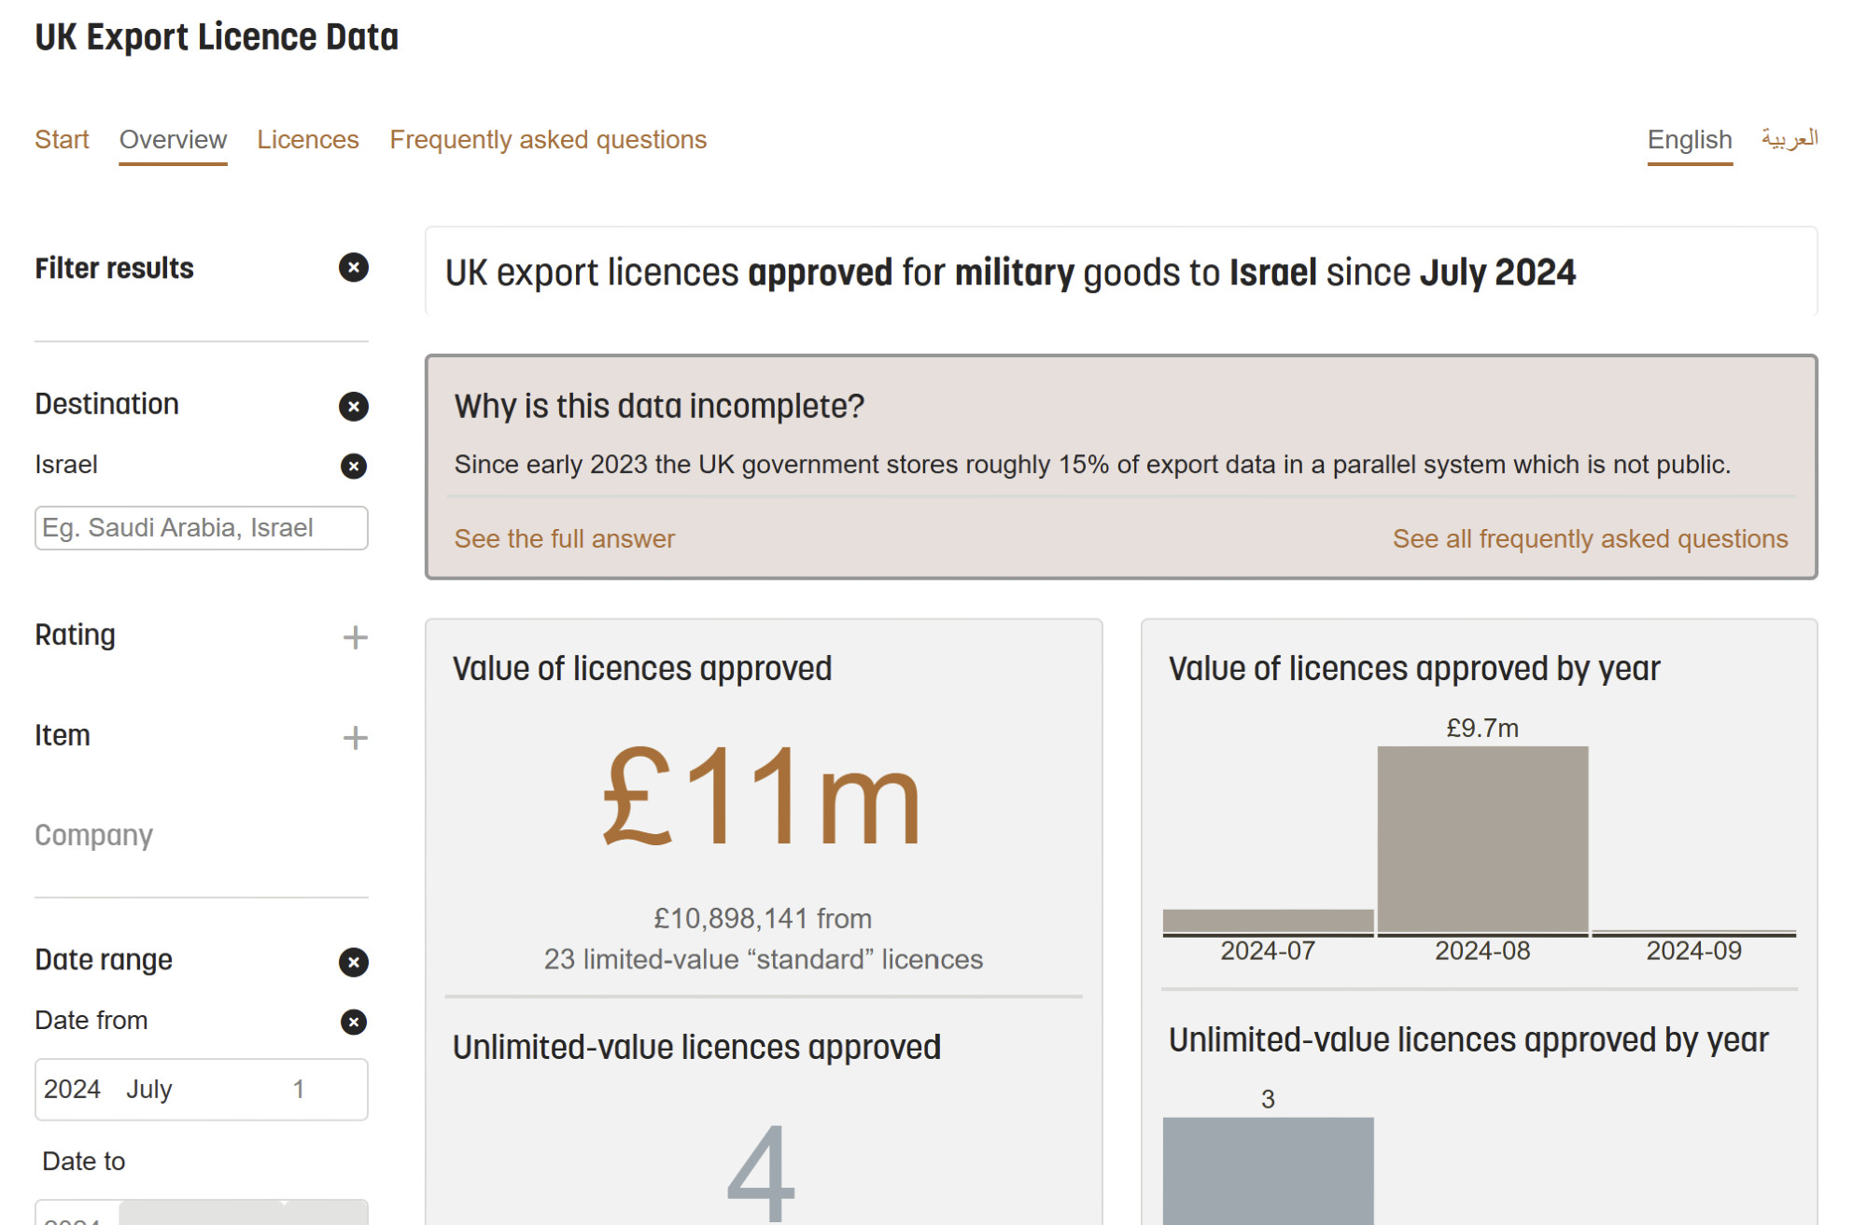Open See all frequently asked questions
The image size is (1867, 1225).
[x=1590, y=539]
